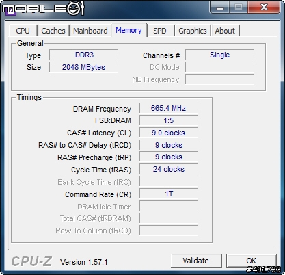Open the Caches tab

53,31
